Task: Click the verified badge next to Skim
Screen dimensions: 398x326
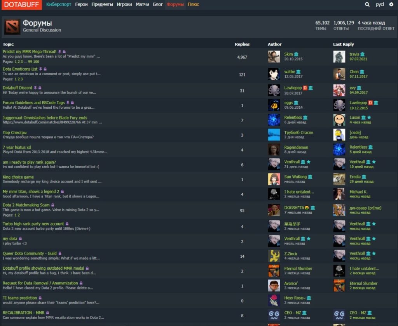Action: [297, 54]
